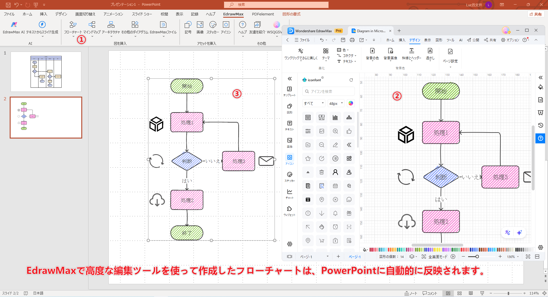Open オプション in EdrawMax toolbar
Viewport: 548px width, 297px height.
pyautogui.click(x=510, y=40)
